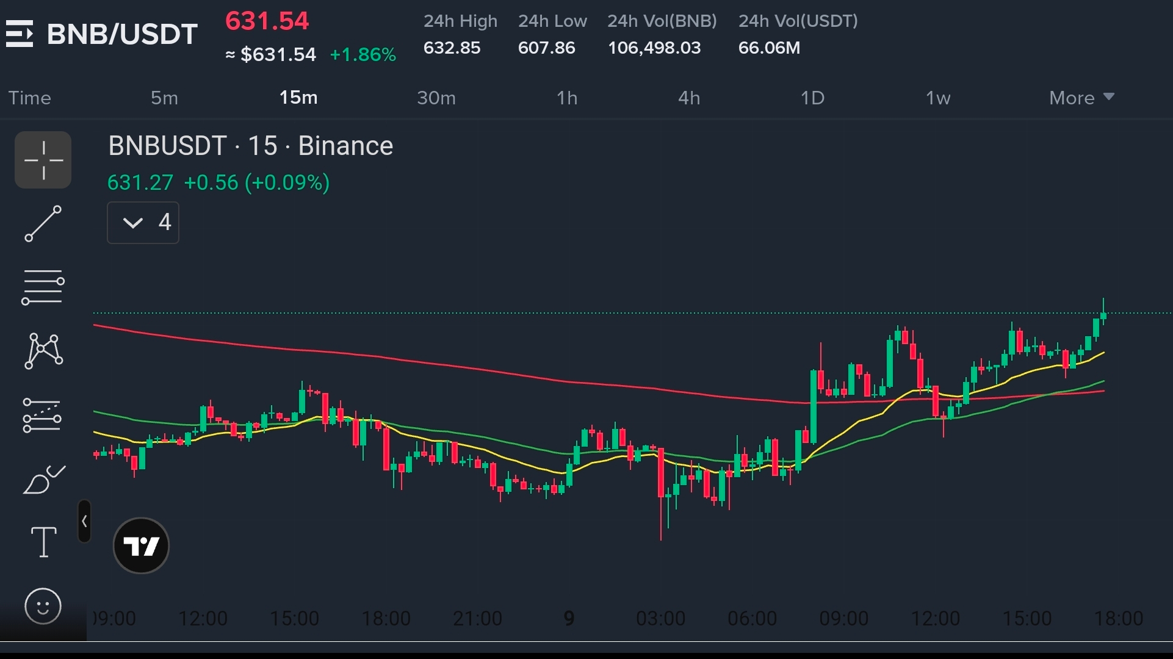Switch to the Time line chart
The height and width of the screenshot is (659, 1173).
pyautogui.click(x=29, y=98)
